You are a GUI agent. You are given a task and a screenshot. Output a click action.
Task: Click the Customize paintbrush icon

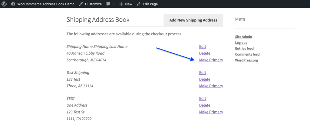point(81,4)
